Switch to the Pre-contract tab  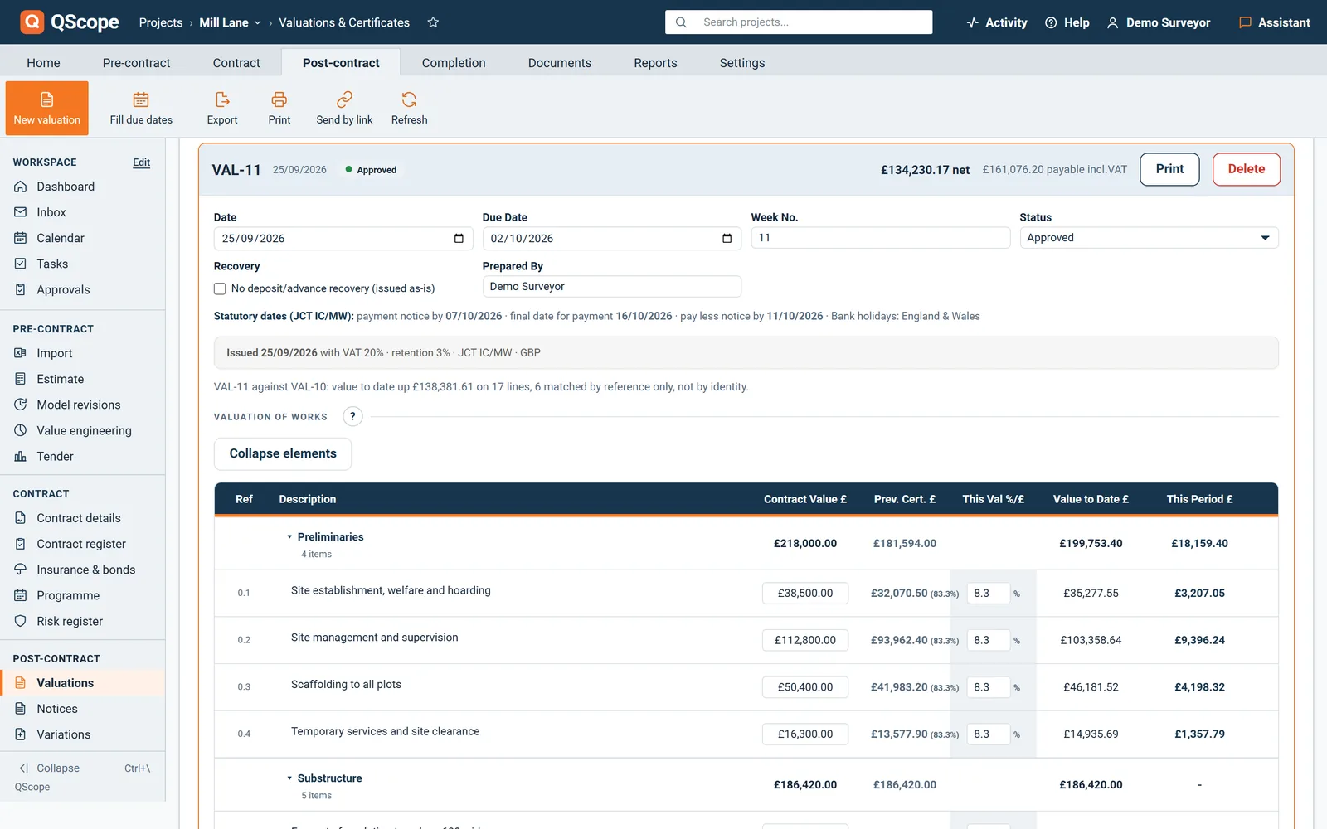click(x=136, y=63)
